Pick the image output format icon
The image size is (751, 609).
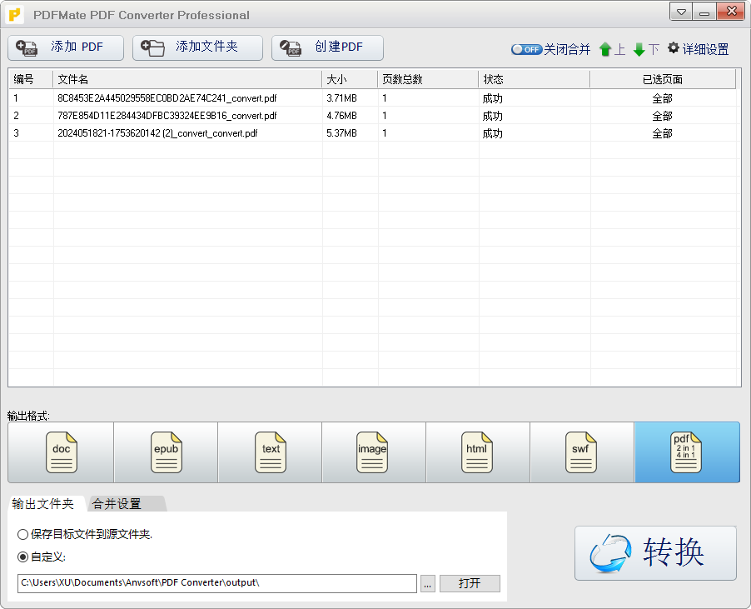pyautogui.click(x=373, y=452)
